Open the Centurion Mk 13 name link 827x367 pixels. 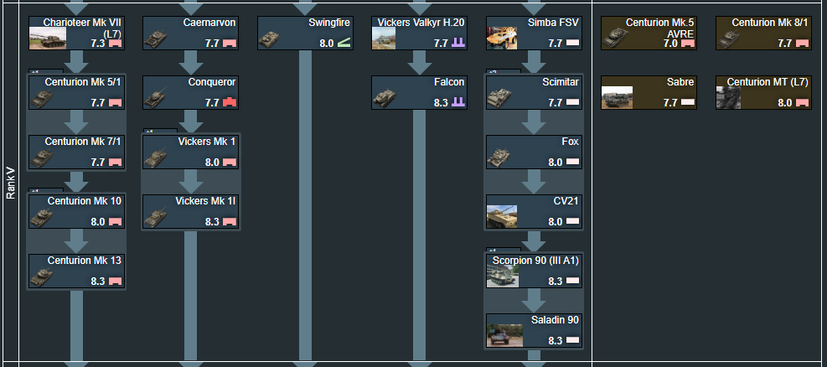[x=85, y=261]
